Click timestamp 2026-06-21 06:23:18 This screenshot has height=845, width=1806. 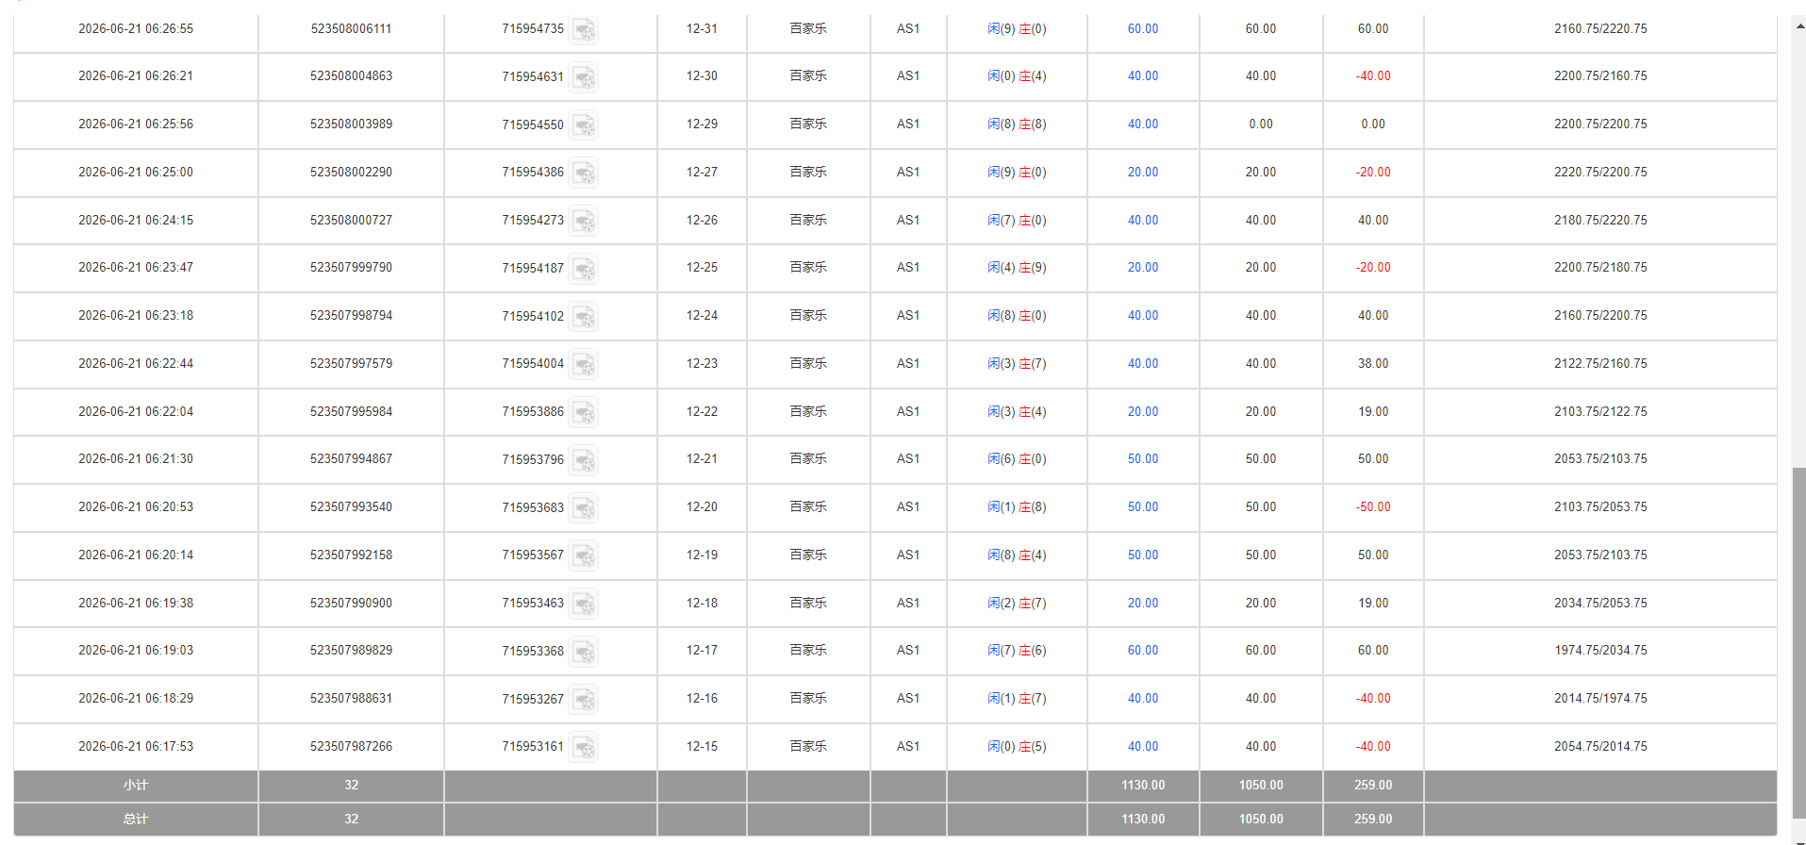tap(136, 316)
